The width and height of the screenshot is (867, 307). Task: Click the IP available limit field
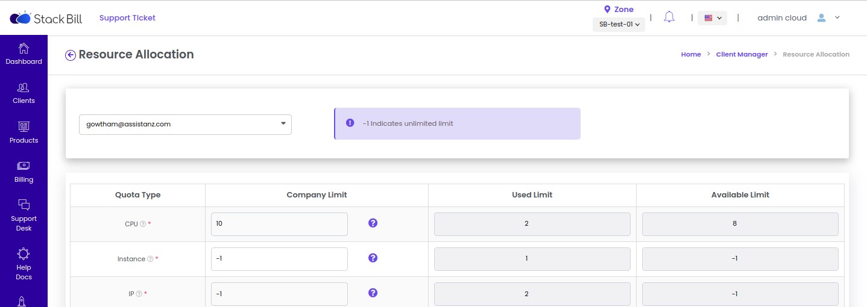pyautogui.click(x=740, y=294)
